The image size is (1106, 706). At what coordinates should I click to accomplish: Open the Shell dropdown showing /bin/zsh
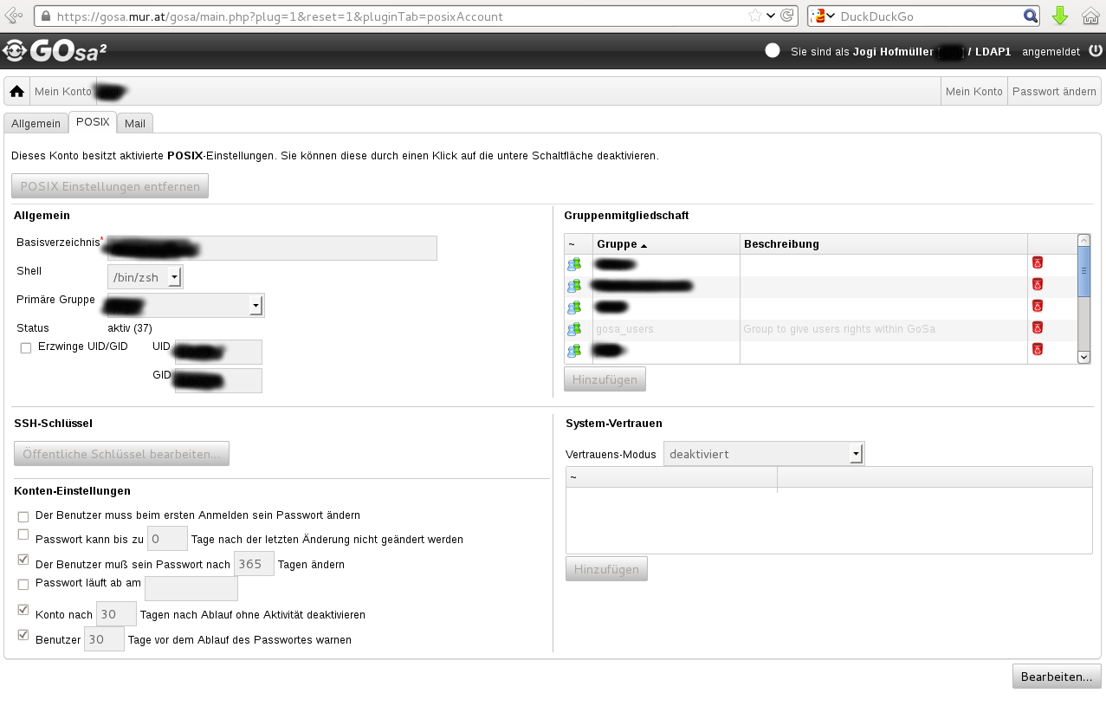pos(174,277)
